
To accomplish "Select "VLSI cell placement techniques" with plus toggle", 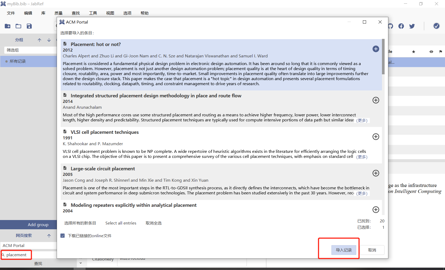I will click(376, 137).
